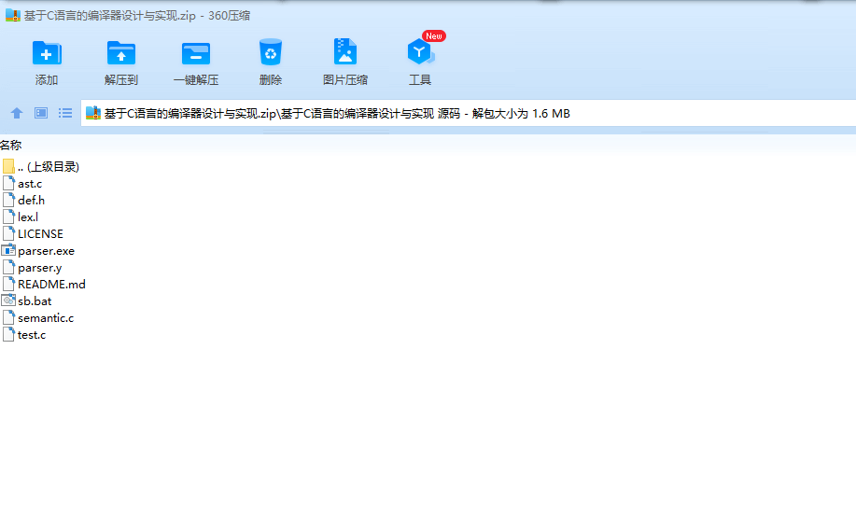This screenshot has width=856, height=517.
Task: Click the 360压缩 title bar app icon
Action: click(x=12, y=15)
